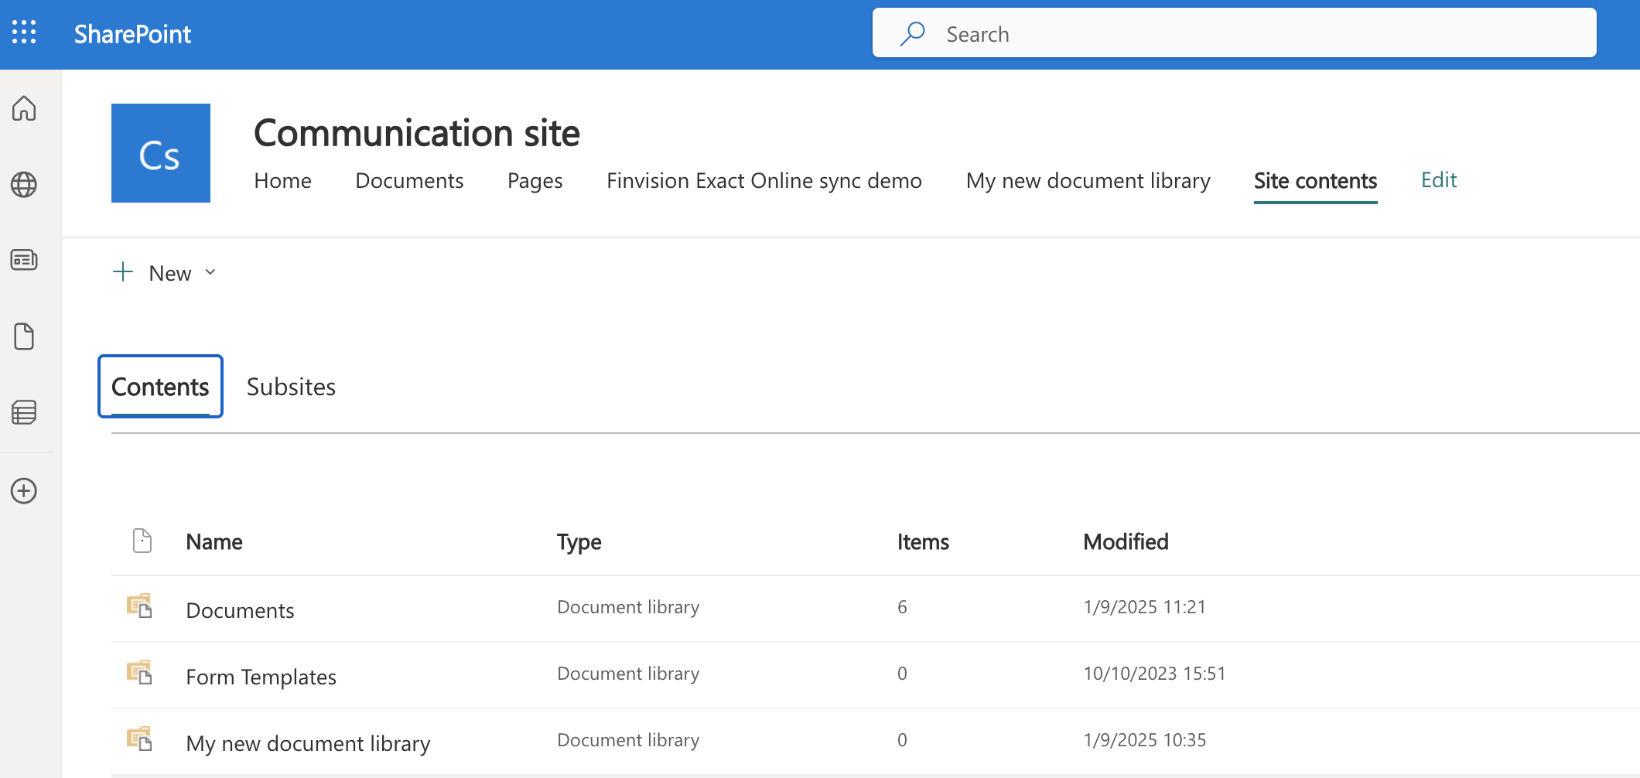Screen dimensions: 1640x778
Task: Open My lists icon in the sidebar
Action: [x=24, y=413]
